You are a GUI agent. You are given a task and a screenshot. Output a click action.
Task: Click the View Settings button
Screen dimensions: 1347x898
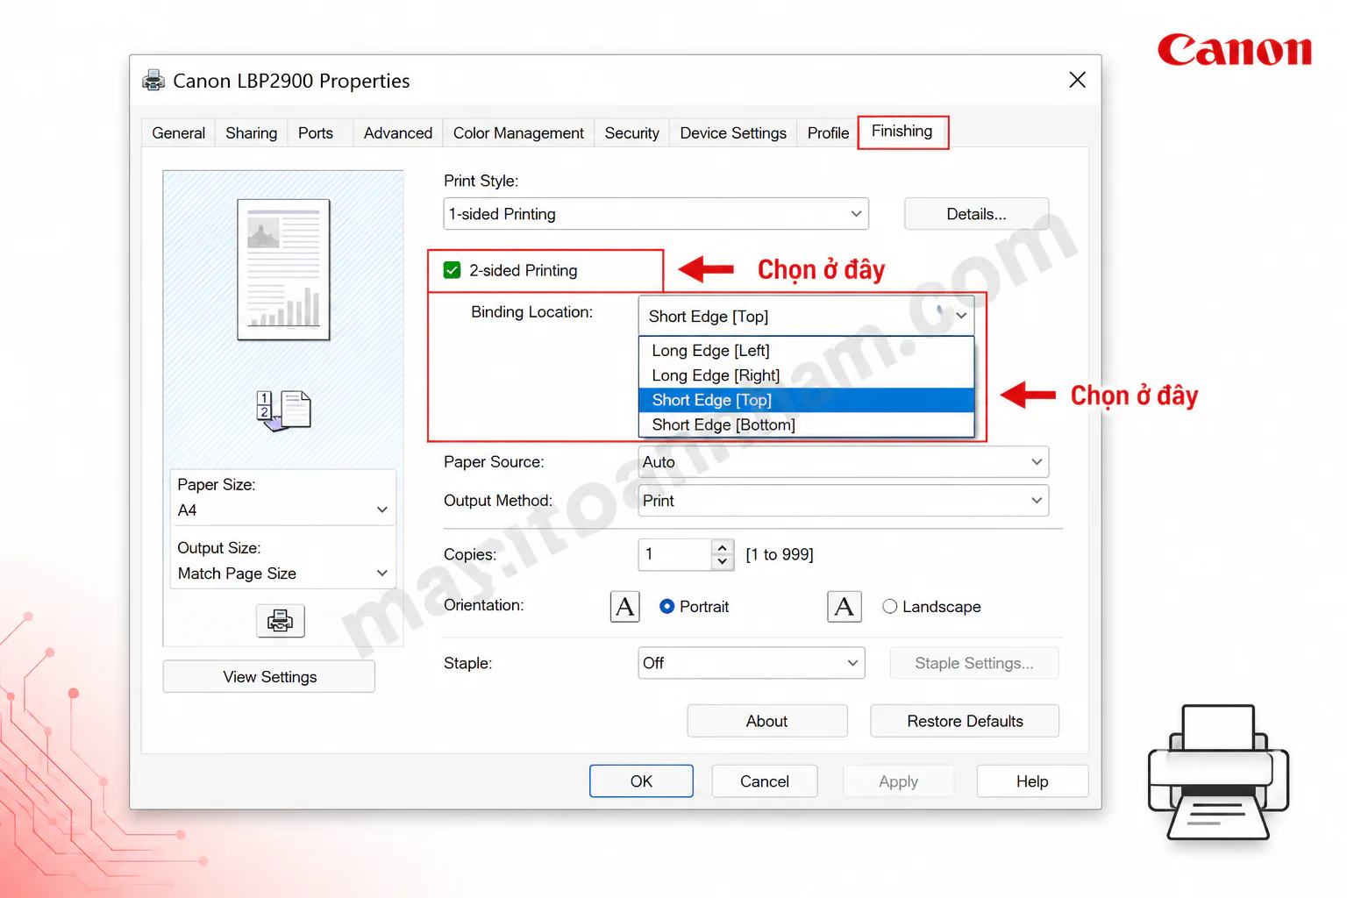[x=269, y=677]
